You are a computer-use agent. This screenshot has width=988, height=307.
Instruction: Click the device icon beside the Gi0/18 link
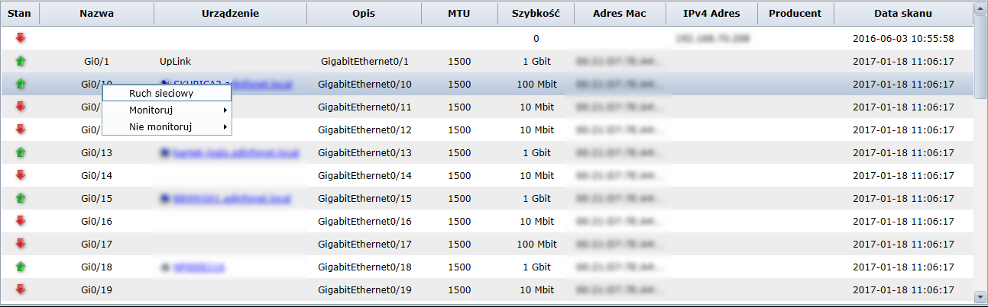click(x=164, y=267)
